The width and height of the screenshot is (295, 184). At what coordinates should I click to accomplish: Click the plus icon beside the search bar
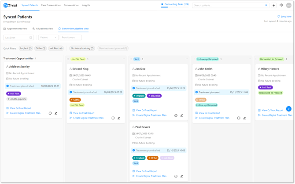coord(273,6)
